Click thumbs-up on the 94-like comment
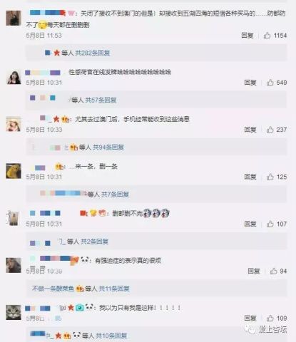The image size is (296, 342). (274, 271)
